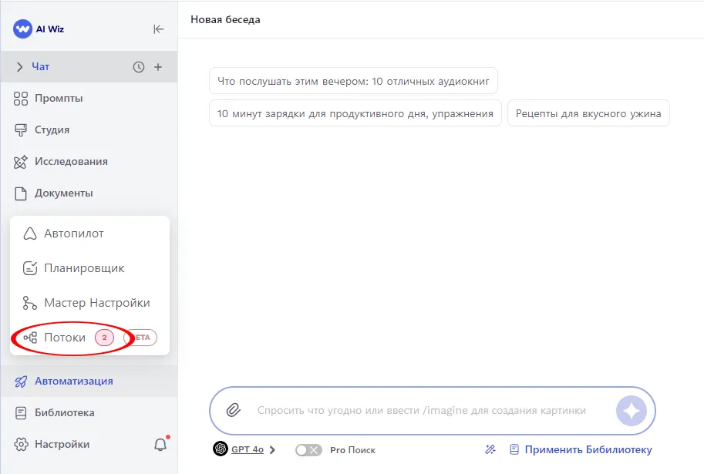704x474 pixels.
Task: Select Автопилот from the popup menu
Action: pyautogui.click(x=73, y=234)
